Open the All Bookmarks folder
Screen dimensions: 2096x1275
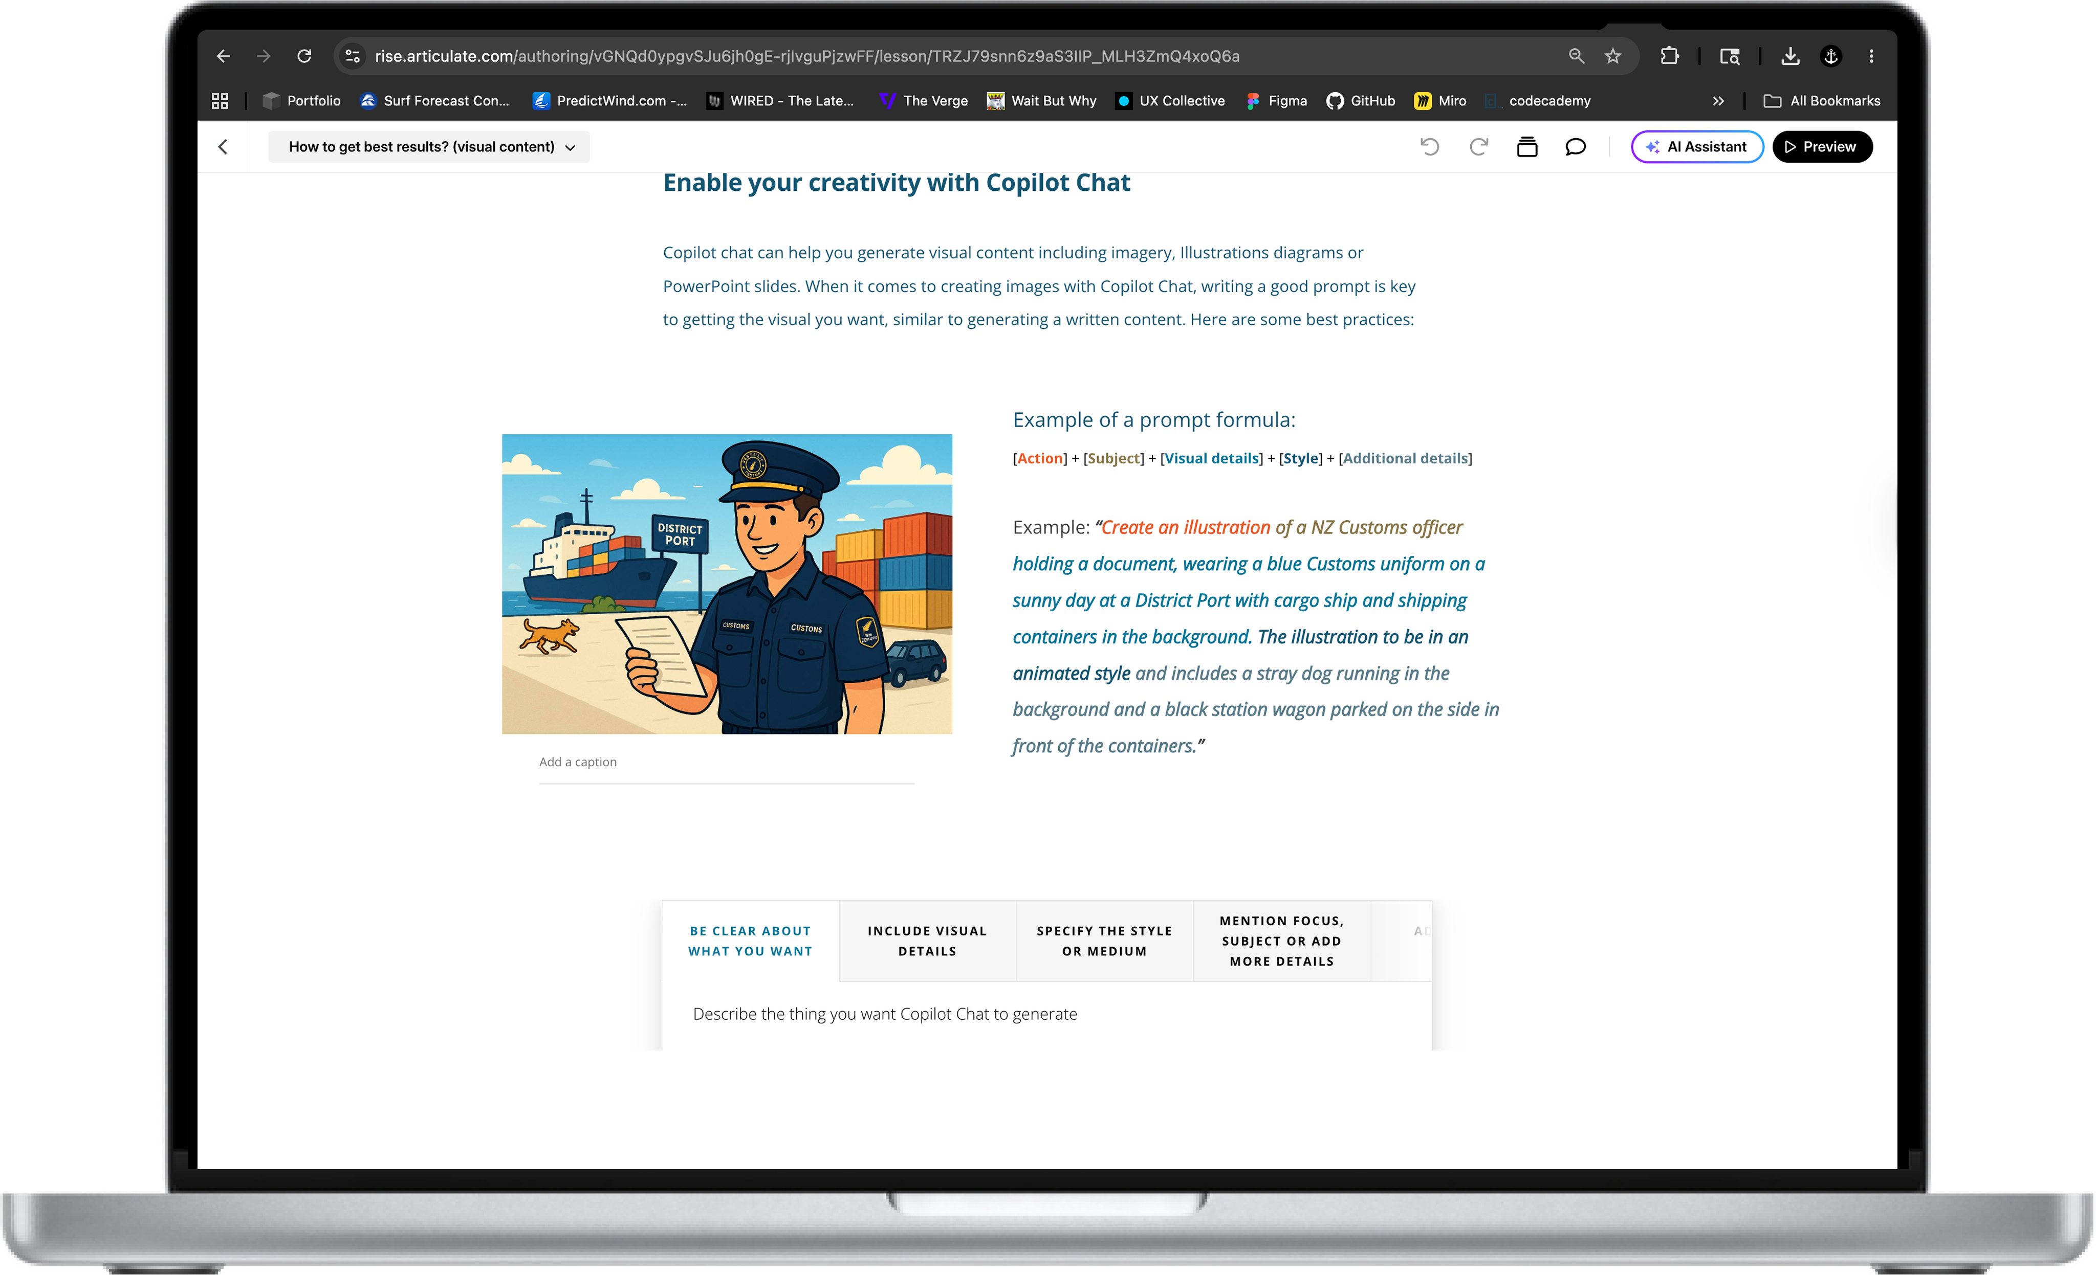(x=1822, y=101)
